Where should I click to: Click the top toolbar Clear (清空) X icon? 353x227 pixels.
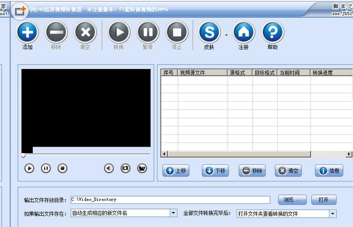(85, 32)
